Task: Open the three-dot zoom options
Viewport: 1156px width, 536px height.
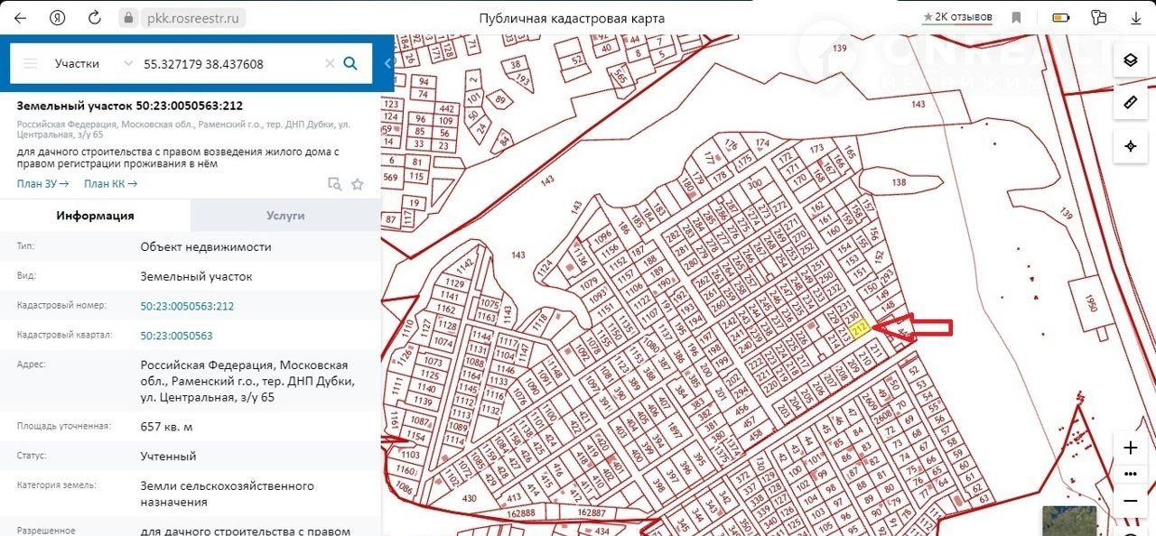Action: tap(1131, 474)
